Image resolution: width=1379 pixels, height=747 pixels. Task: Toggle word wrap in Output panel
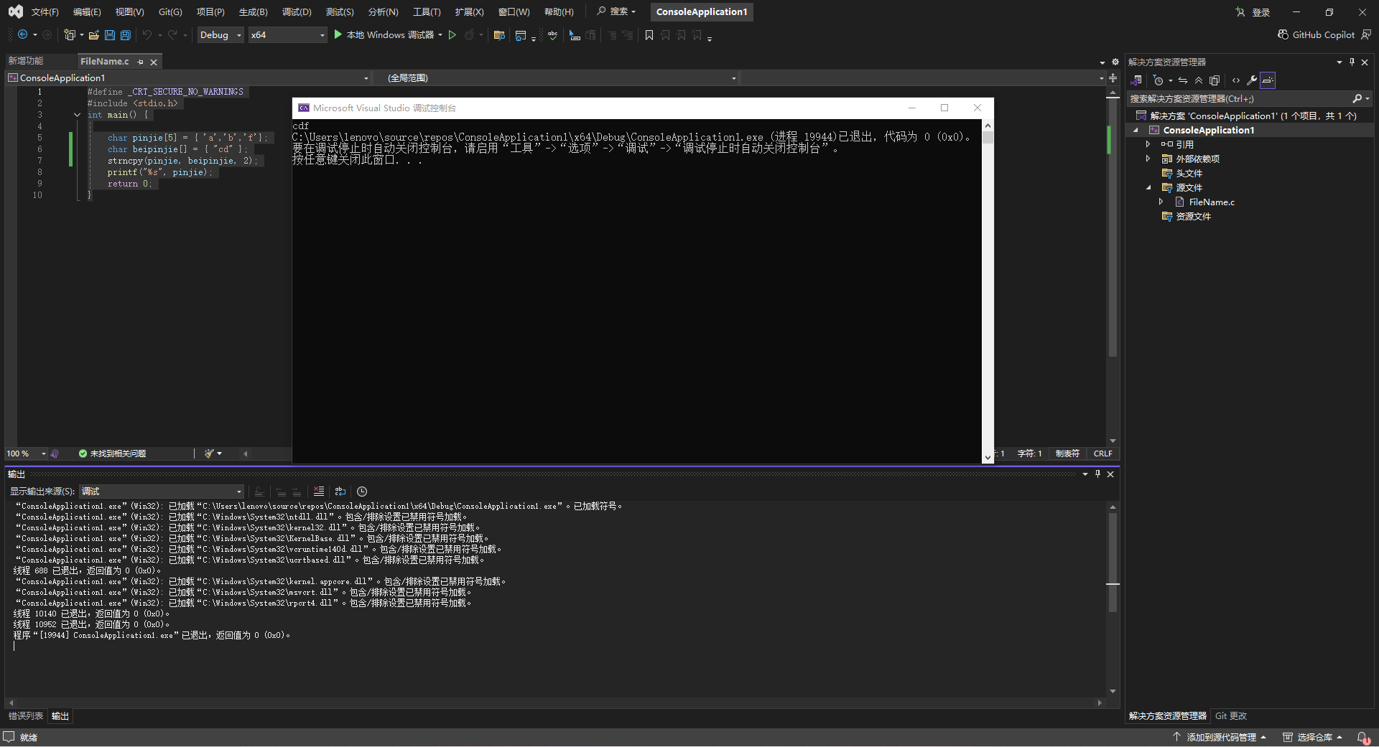340,492
